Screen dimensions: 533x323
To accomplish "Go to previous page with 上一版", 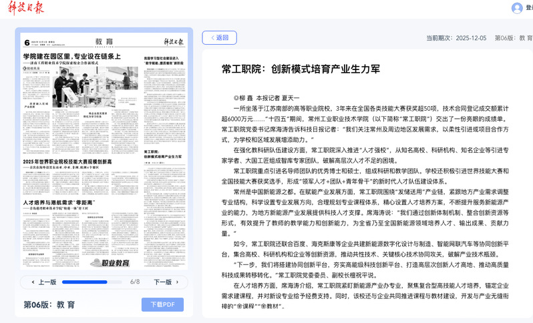I will pyautogui.click(x=43, y=282).
